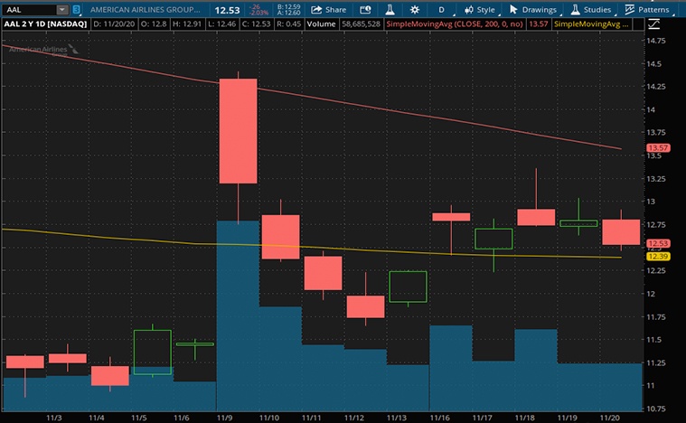This screenshot has height=423, width=686.
Task: Click the red 13.57 price bubble
Action: tap(657, 148)
